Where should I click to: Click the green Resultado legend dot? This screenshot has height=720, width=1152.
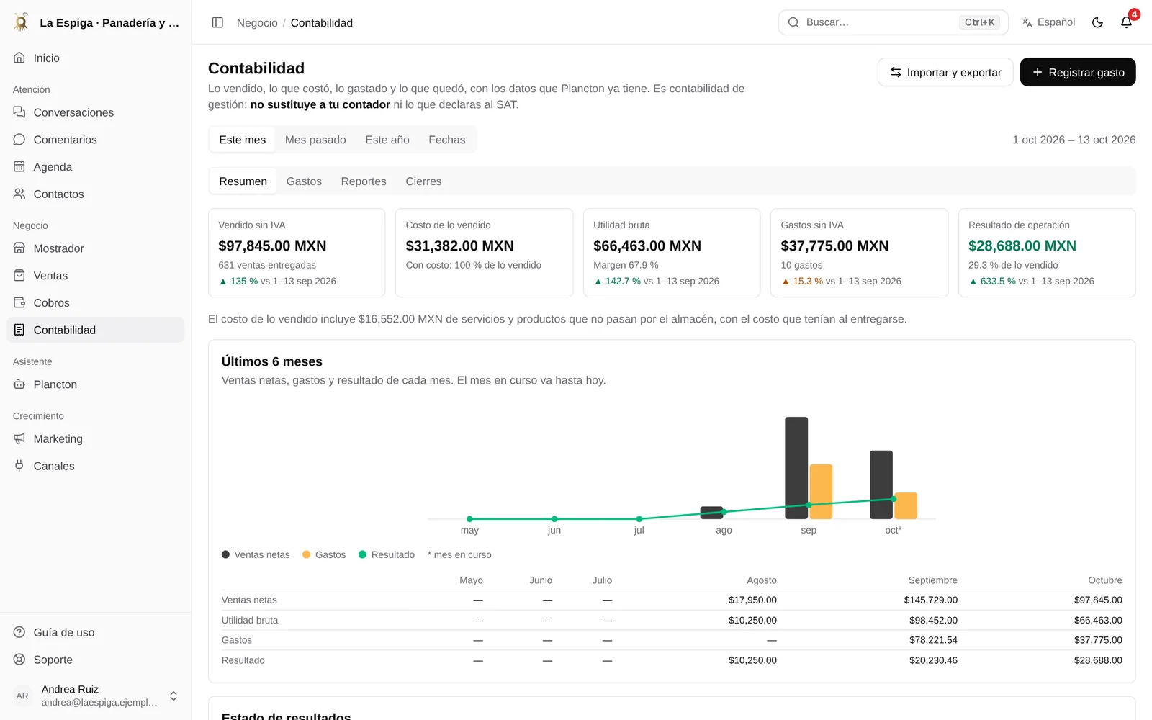pos(363,554)
